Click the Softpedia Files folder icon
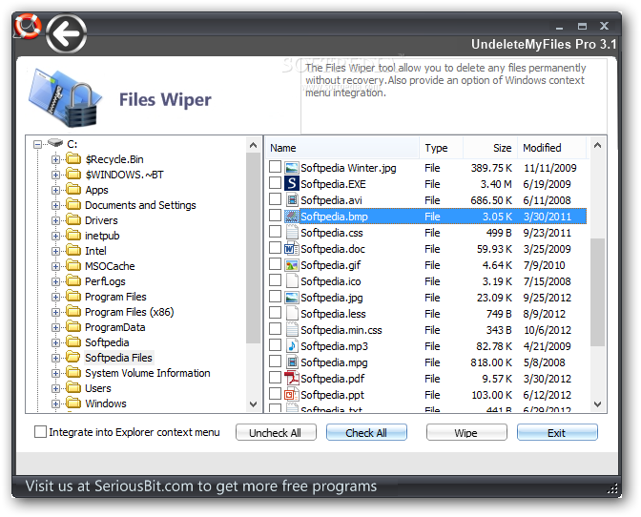Viewport: 641px width, 517px height. coord(73,357)
